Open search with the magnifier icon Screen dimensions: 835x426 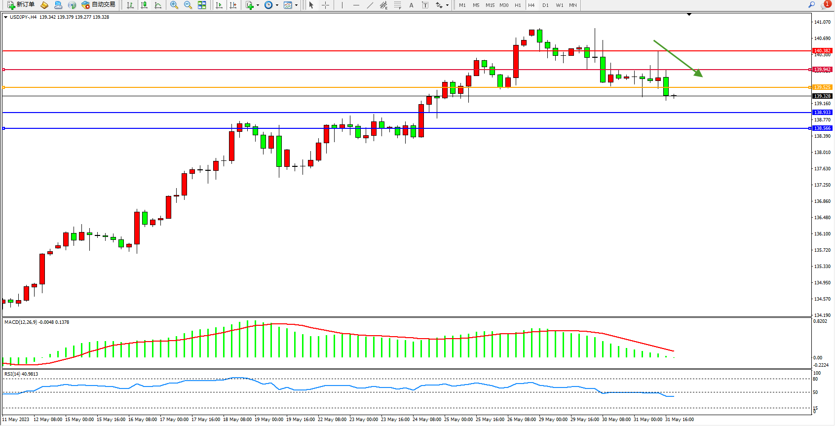tap(811, 5)
